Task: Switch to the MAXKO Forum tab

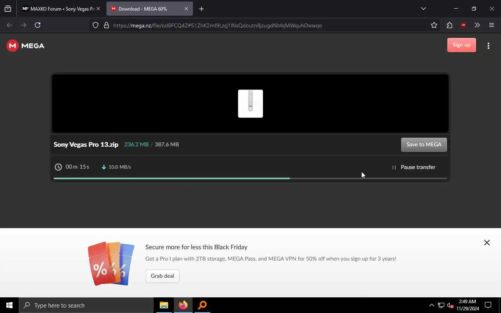Action: 58,9
